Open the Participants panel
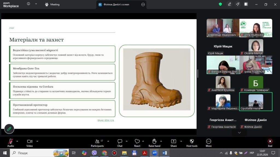The width and height of the screenshot is (280, 157). [x=97, y=143]
